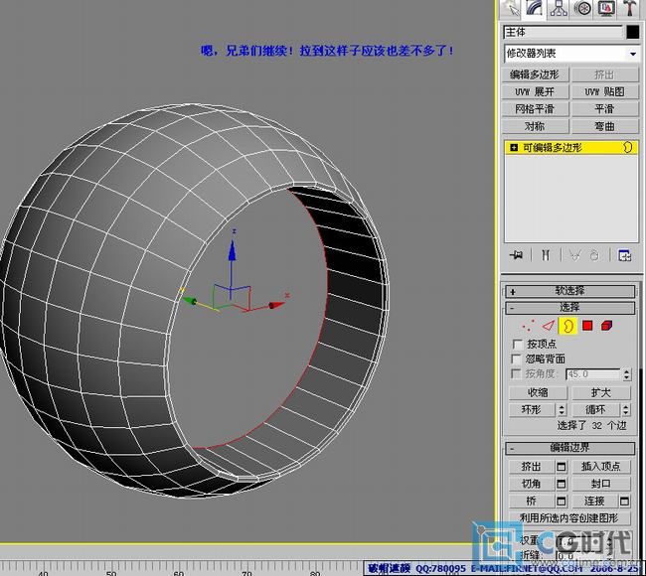Click the 封口 cap button
This screenshot has height=576, width=646.
(601, 484)
